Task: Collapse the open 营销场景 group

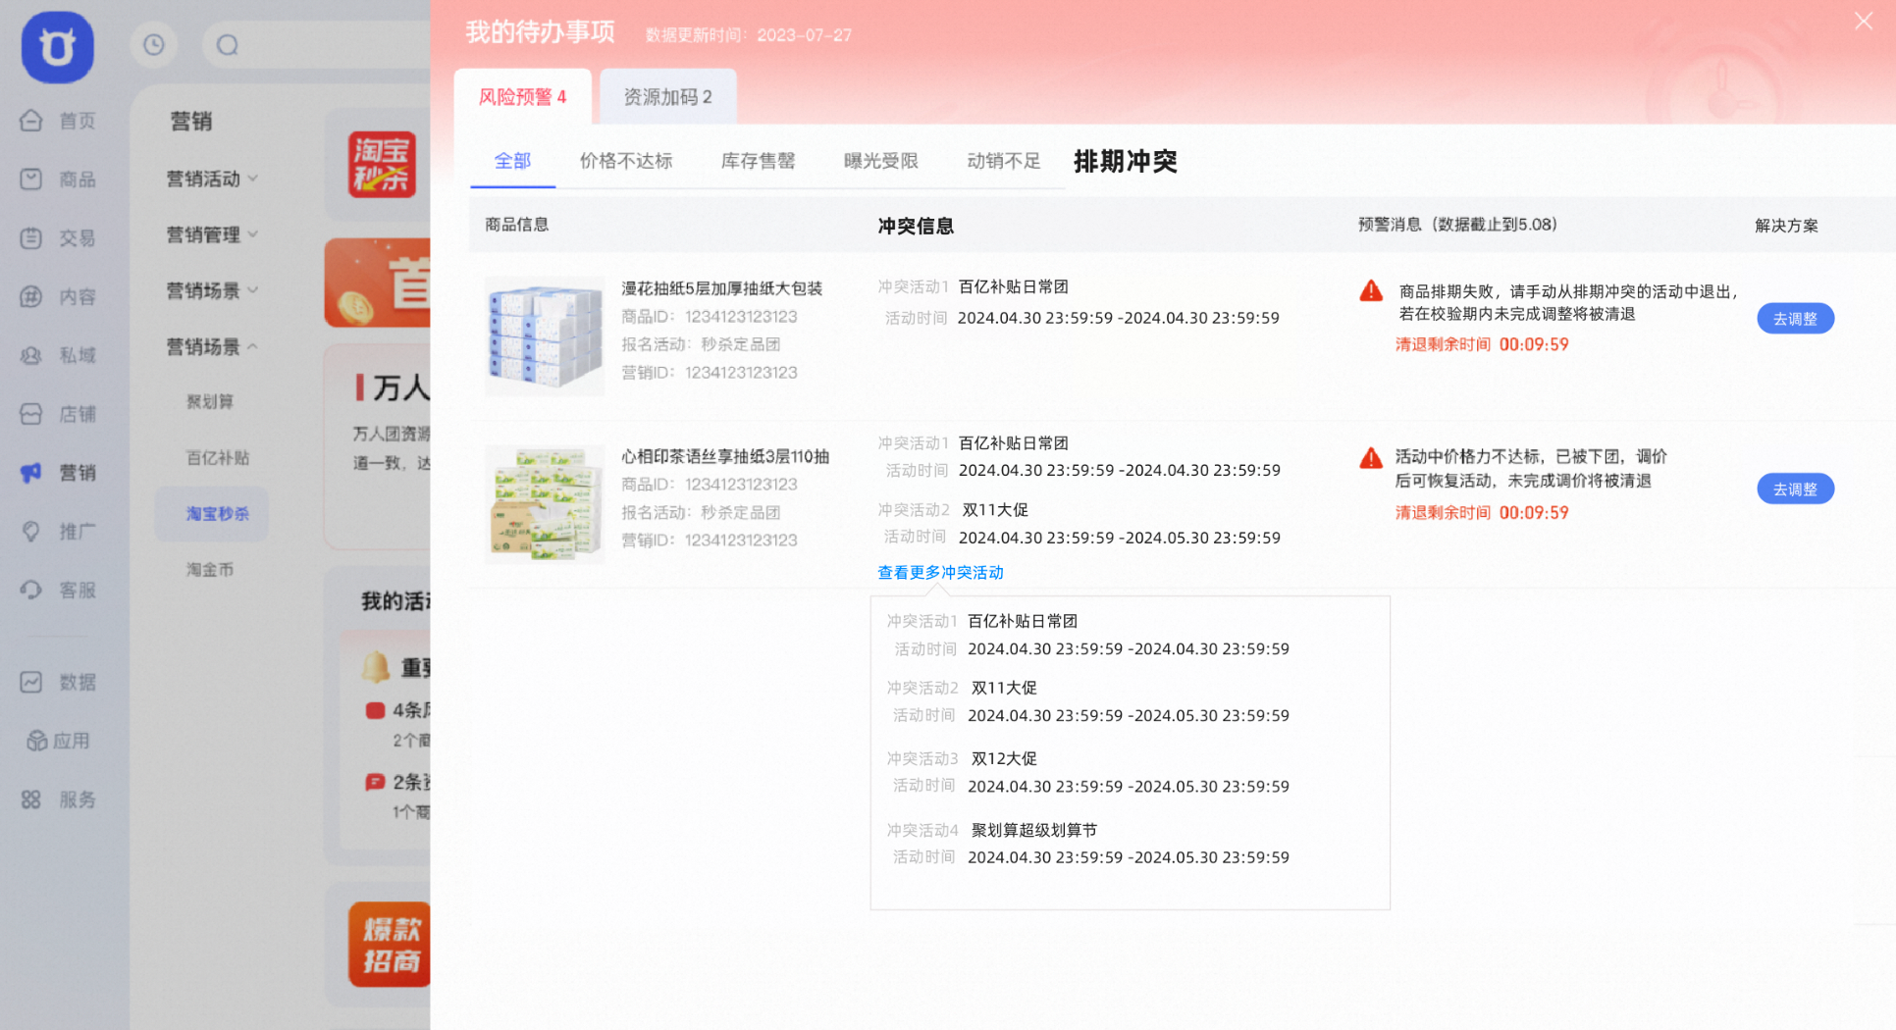Action: [212, 346]
